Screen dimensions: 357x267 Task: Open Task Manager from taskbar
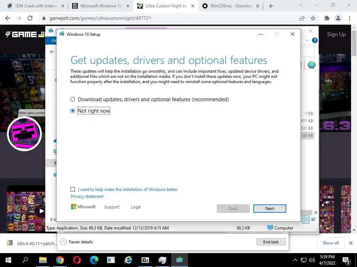pyautogui.click(x=162, y=260)
